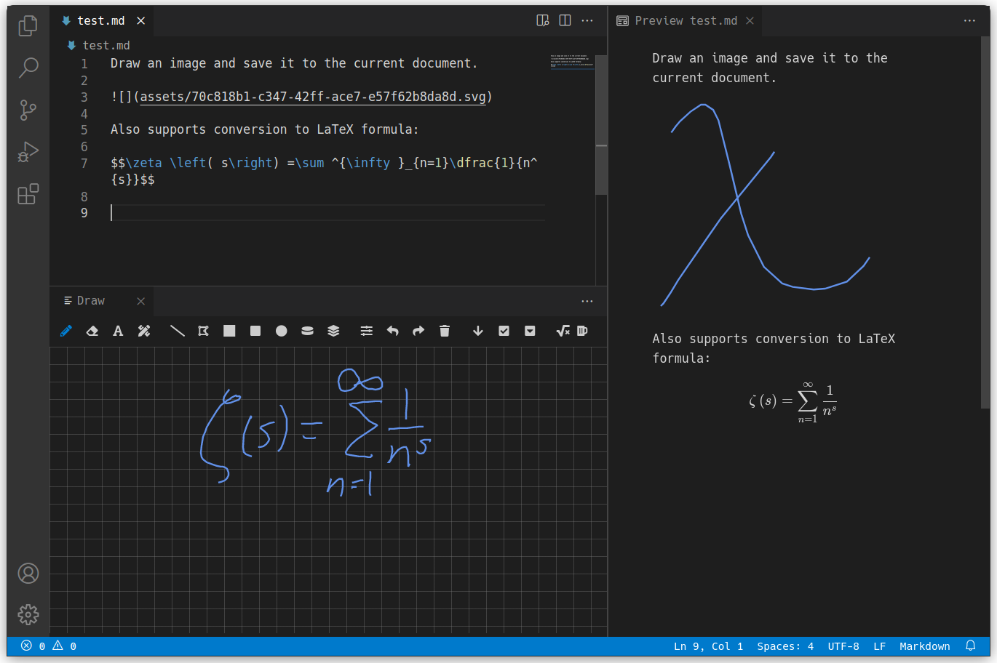Select the pencil draw tool

click(x=66, y=331)
